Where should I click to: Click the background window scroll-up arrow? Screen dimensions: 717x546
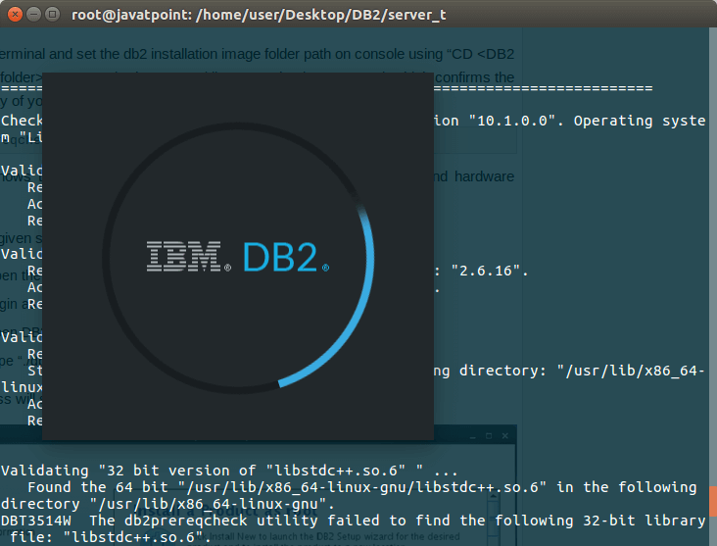pos(493,495)
